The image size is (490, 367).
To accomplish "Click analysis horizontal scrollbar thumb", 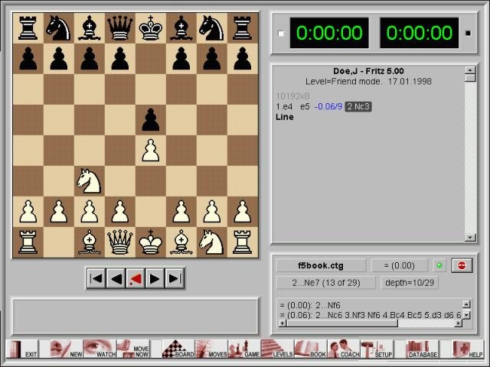I will pos(341,323).
